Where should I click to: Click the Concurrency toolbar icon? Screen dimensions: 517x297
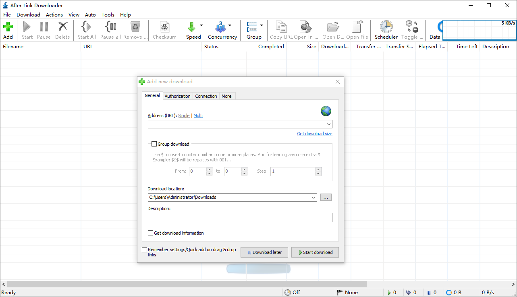[220, 27]
